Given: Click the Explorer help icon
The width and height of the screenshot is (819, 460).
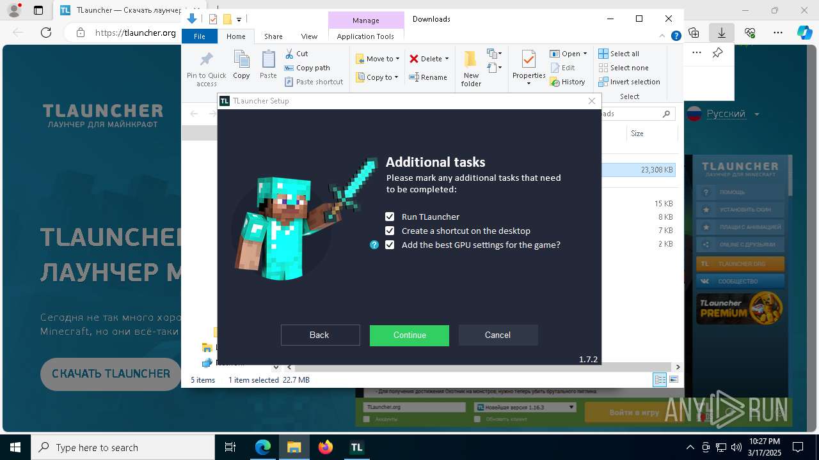Looking at the screenshot, I should pos(676,36).
